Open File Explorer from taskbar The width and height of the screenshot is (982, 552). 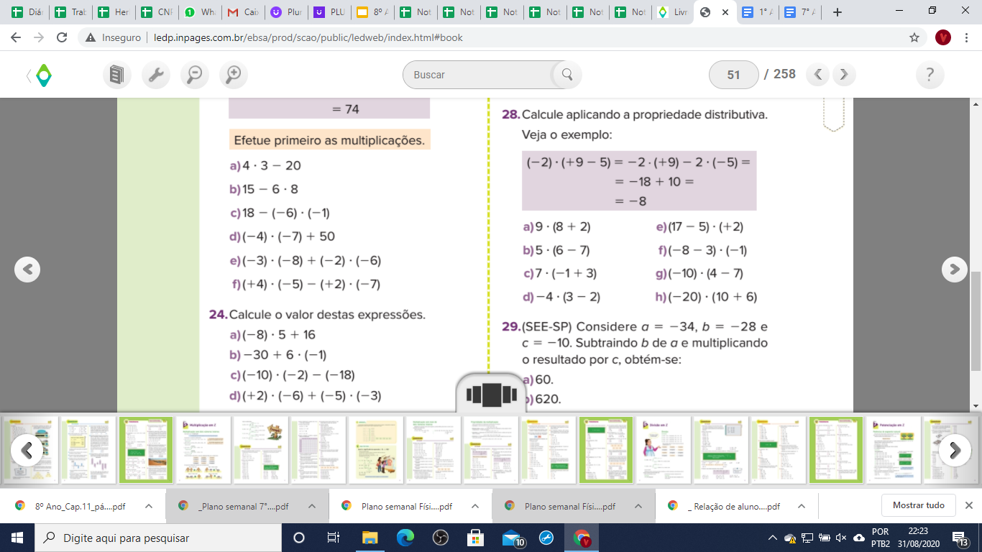coord(370,538)
